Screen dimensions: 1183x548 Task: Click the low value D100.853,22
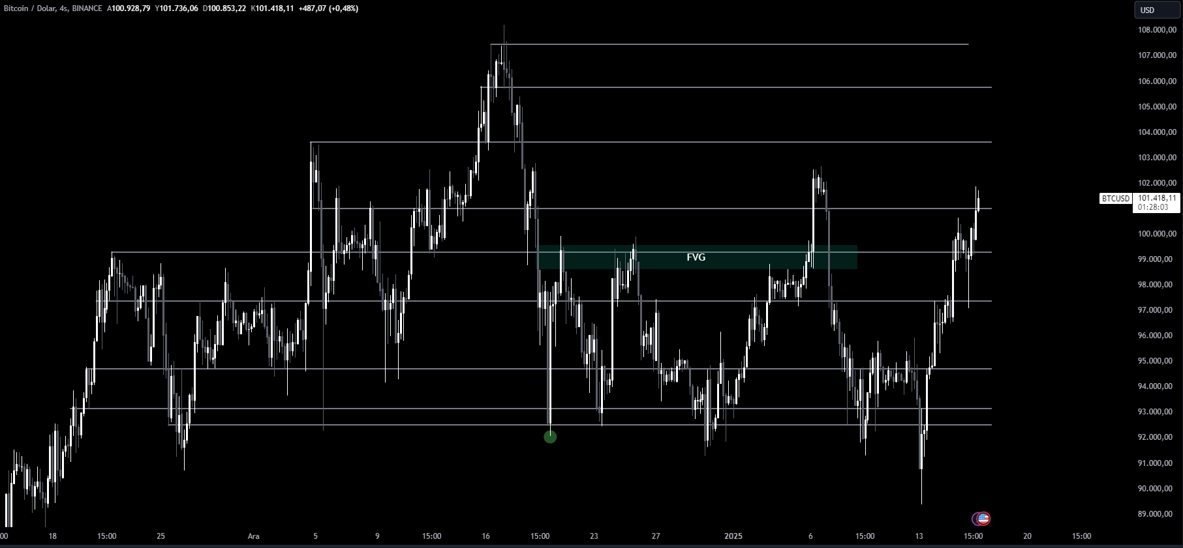click(224, 8)
